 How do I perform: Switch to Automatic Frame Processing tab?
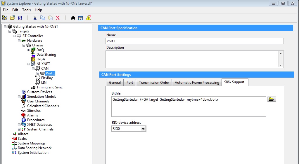pyautogui.click(x=197, y=83)
